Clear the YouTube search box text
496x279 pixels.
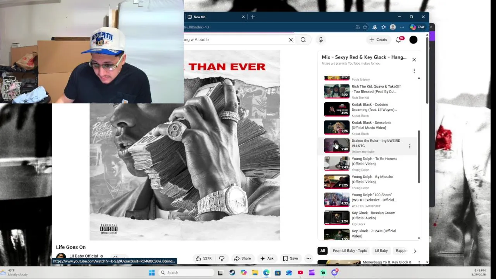[x=291, y=40]
